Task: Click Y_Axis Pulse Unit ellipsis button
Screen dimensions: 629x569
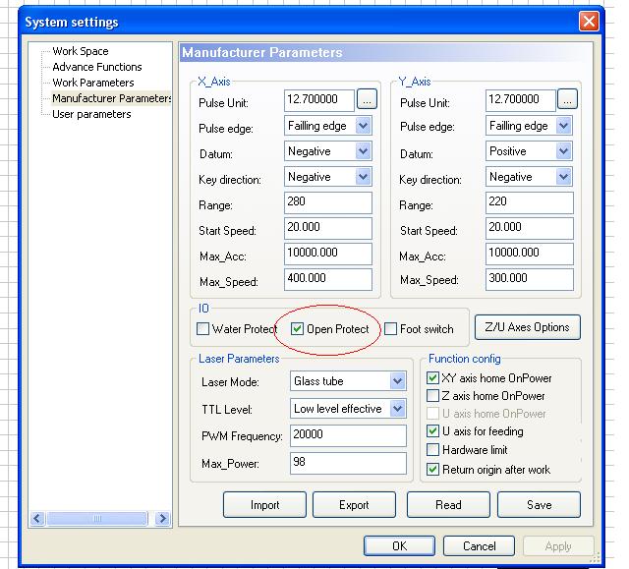Action: (x=567, y=100)
